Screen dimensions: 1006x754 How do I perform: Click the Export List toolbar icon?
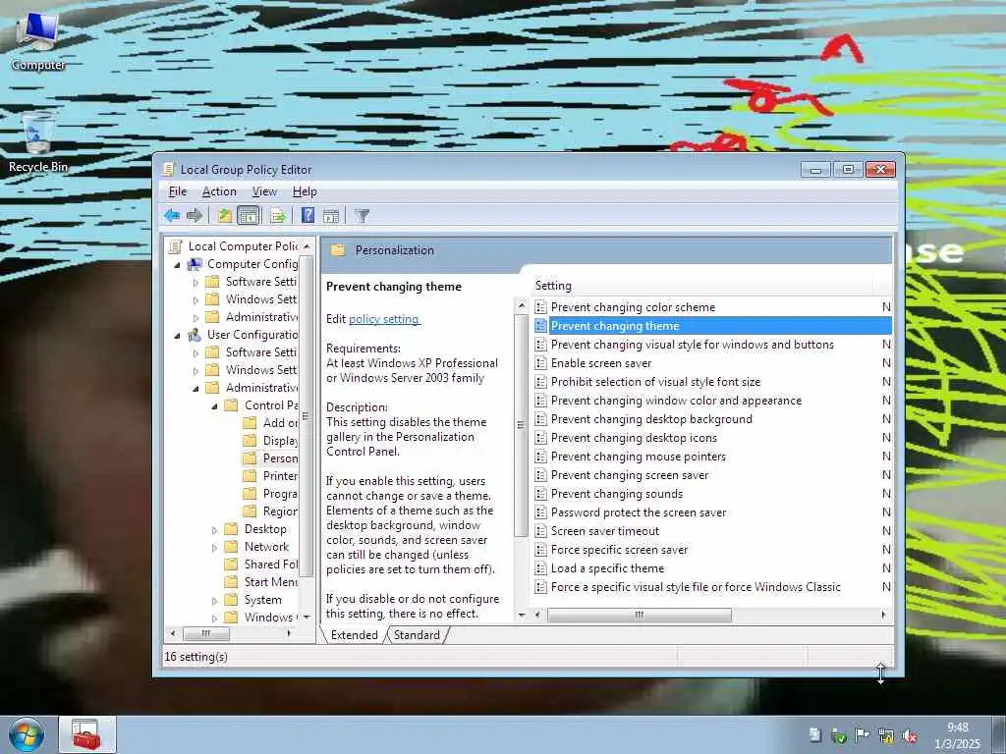(278, 215)
